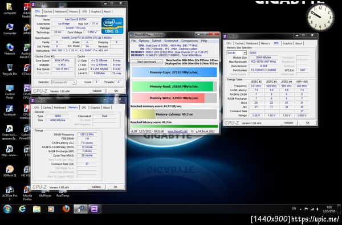Image resolution: width=342 pixels, height=225 pixels.
Task: Open the Submit menu in MaxxMEM
Action: (x=156, y=41)
